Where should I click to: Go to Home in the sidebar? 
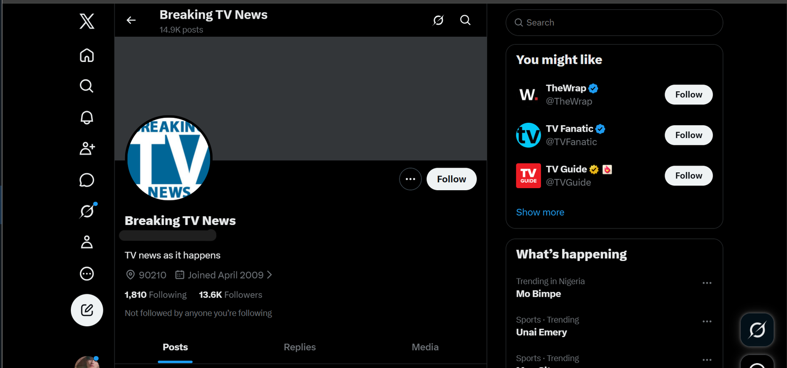coord(87,55)
